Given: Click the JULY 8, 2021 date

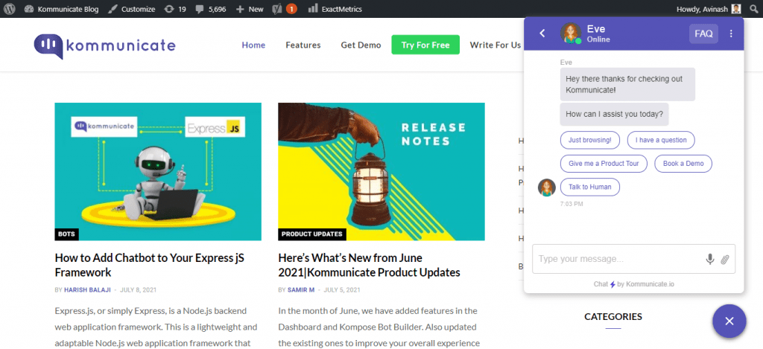Looking at the screenshot, I should point(138,289).
